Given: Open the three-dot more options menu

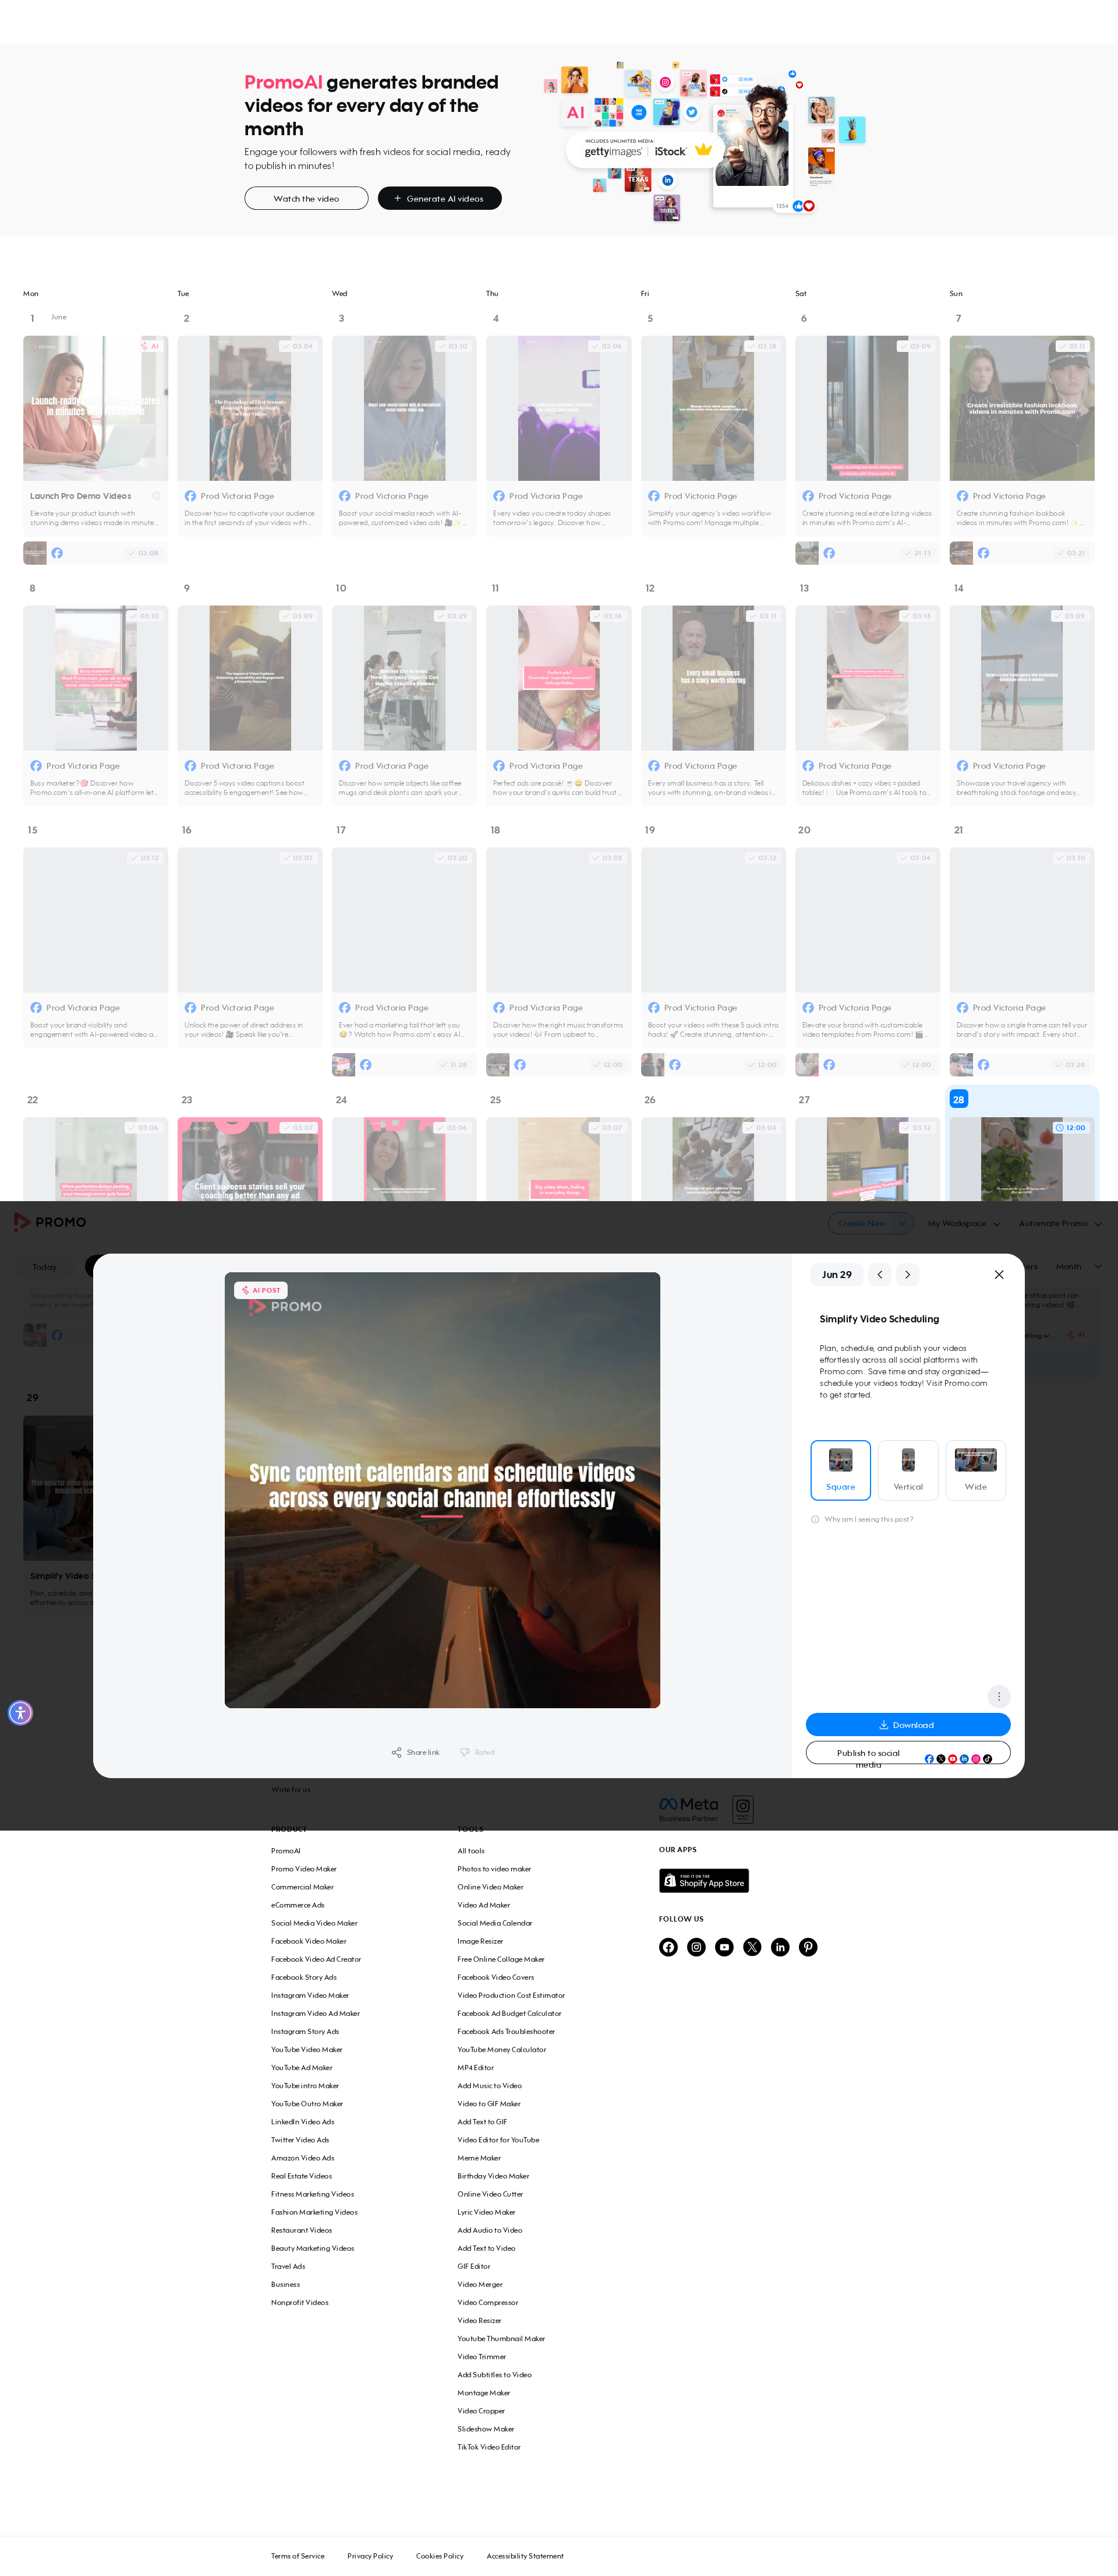Looking at the screenshot, I should (x=998, y=1695).
